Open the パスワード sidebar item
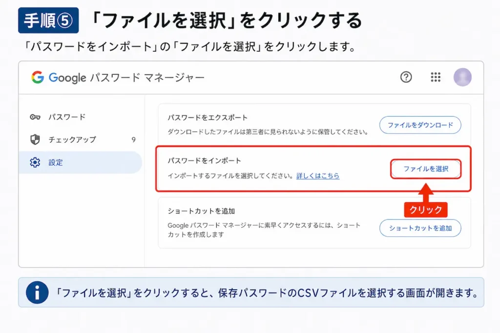The height and width of the screenshot is (333, 500). [81, 117]
